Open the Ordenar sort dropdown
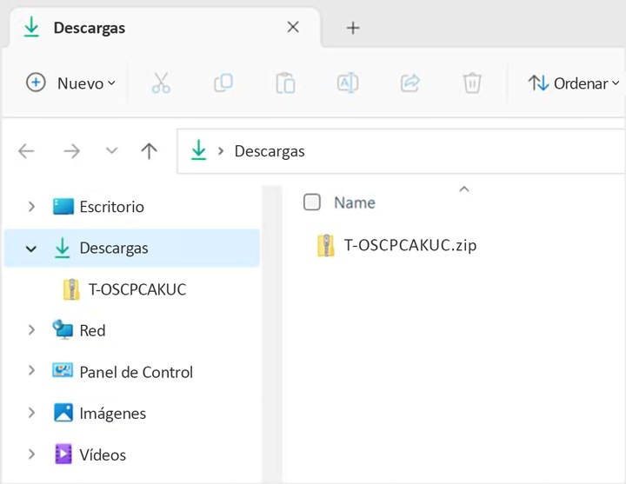 pyautogui.click(x=573, y=83)
